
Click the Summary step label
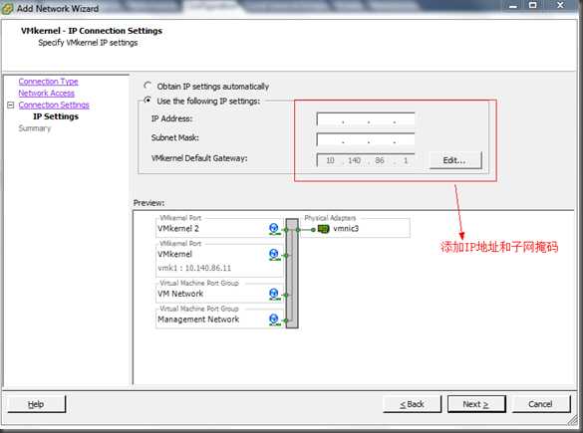[x=35, y=128]
